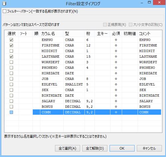Check the BONUS row checkbox

click(x=11, y=107)
